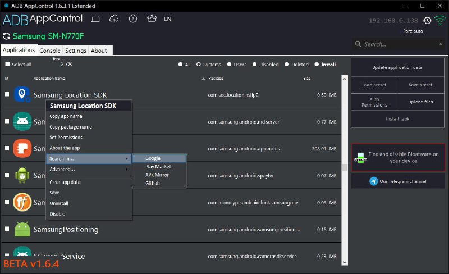
Task: Click the scrollbar down arrow
Action: coord(345,262)
